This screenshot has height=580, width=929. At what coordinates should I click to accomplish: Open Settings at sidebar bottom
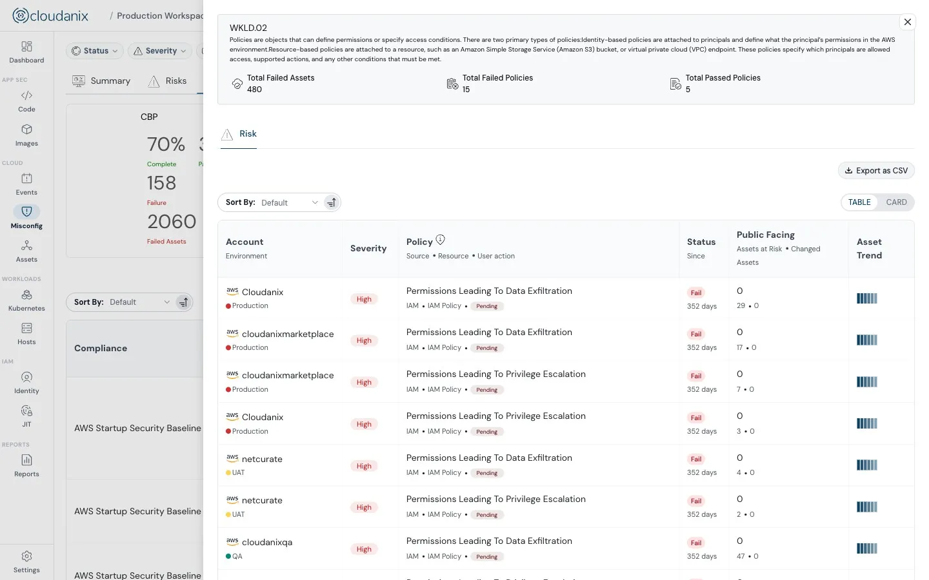(26, 562)
